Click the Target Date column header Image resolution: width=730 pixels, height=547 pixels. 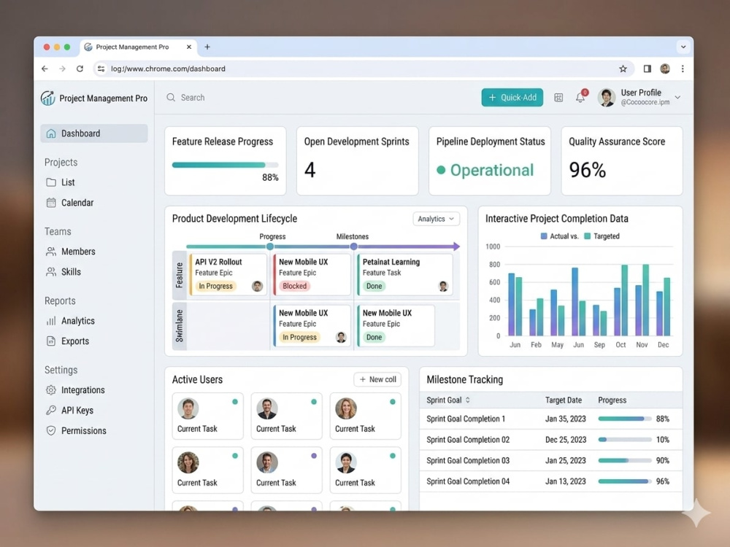pos(564,400)
